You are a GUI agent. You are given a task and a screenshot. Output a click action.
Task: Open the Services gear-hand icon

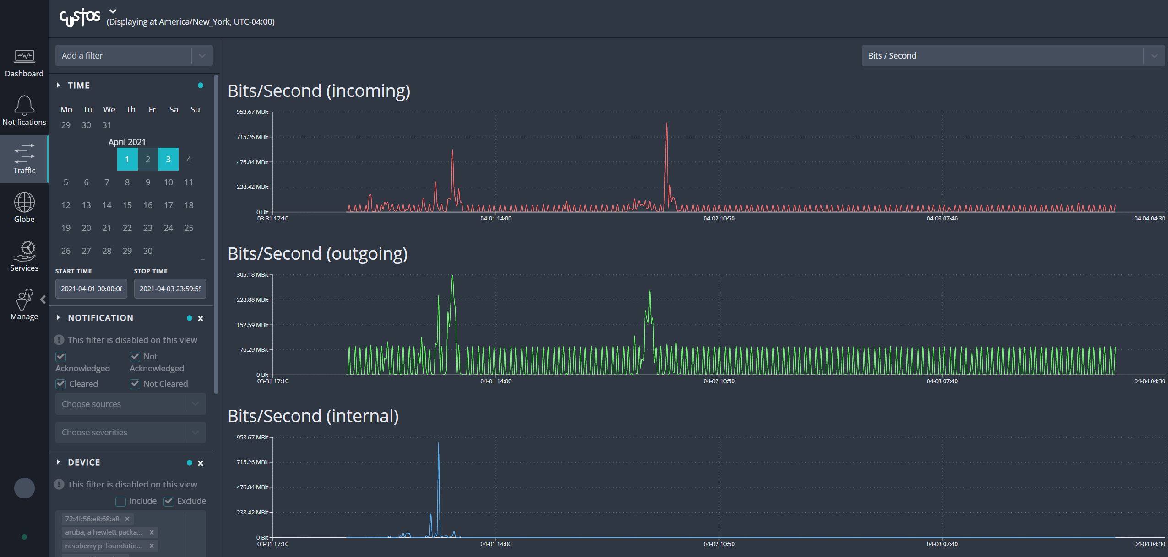pos(24,251)
